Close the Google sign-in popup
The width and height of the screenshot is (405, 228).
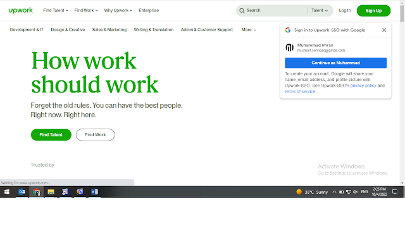click(x=384, y=30)
